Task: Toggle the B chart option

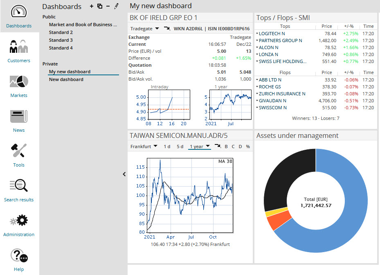Action: (x=226, y=147)
